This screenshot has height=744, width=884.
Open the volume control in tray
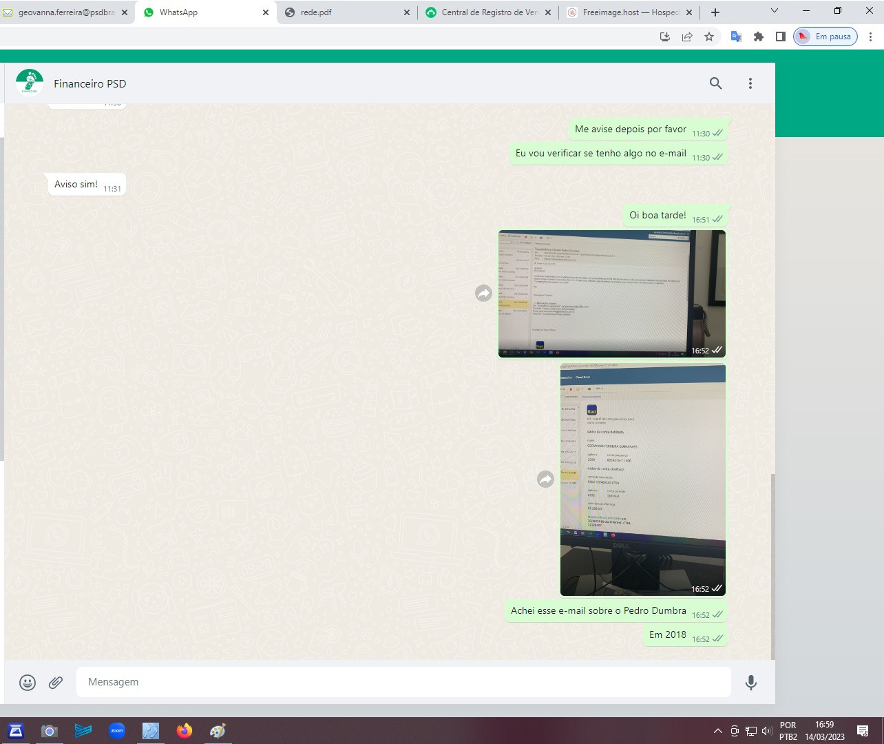point(768,731)
